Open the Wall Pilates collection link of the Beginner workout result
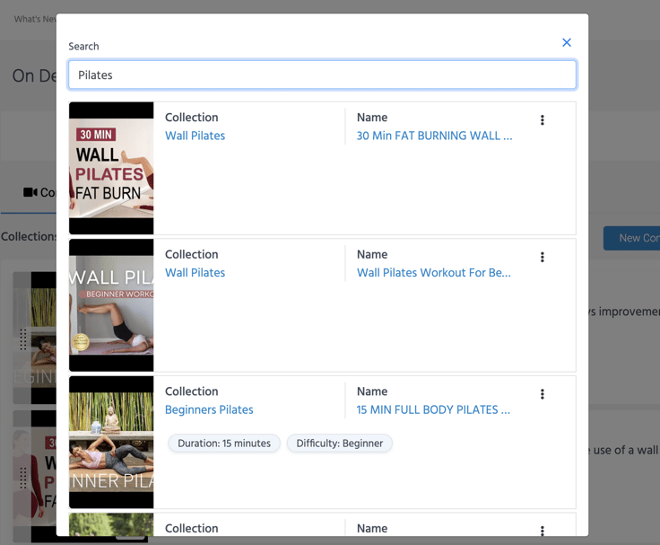The width and height of the screenshot is (660, 545). point(195,273)
